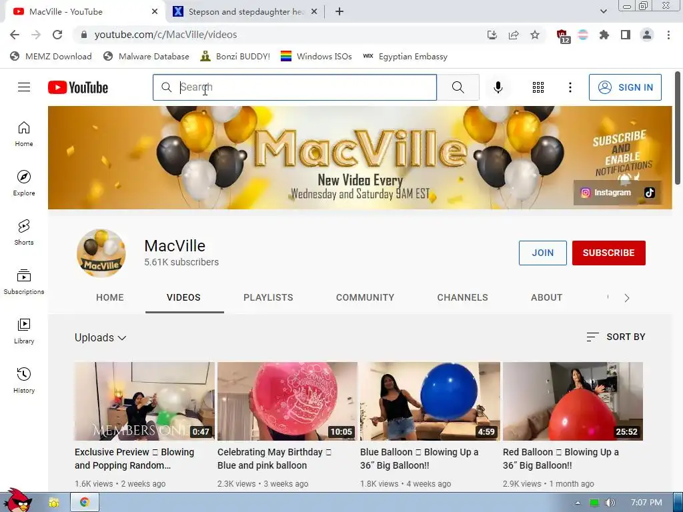
Task: Open History in the sidebar
Action: [x=24, y=380]
